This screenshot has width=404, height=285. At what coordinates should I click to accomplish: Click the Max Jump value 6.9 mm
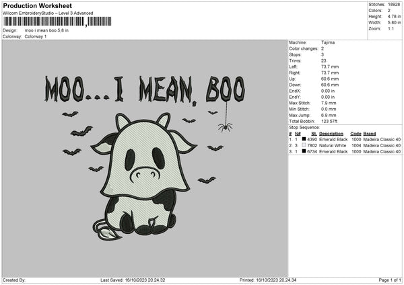click(x=329, y=116)
